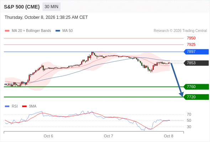The image size is (210, 142).
Task: Click the green 7720 support price tag
Action: (x=196, y=97)
